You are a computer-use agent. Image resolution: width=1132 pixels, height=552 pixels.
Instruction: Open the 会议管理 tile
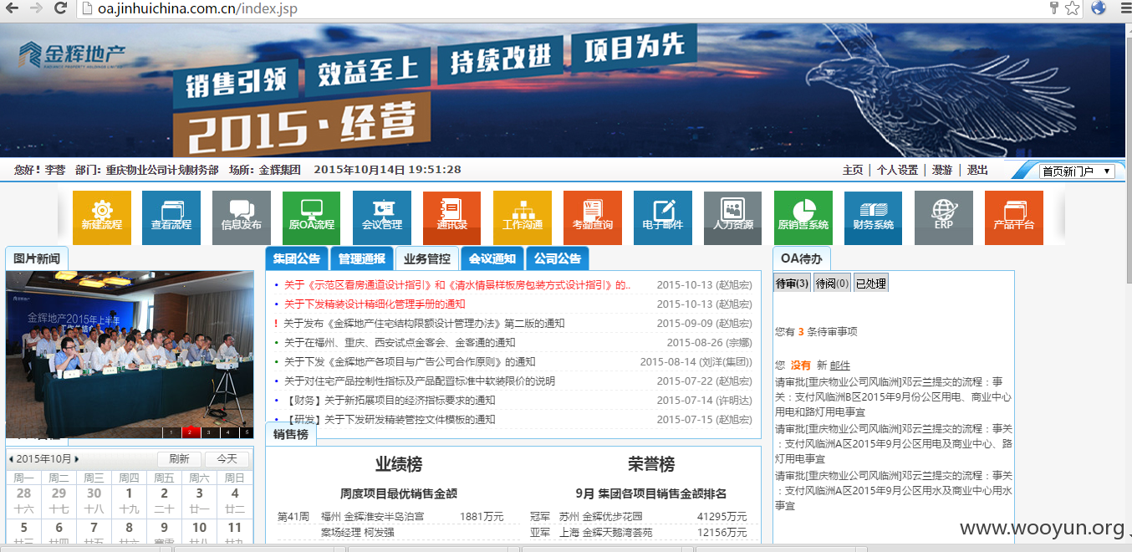382,217
